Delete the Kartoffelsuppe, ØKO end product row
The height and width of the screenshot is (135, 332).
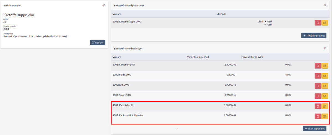click(318, 23)
